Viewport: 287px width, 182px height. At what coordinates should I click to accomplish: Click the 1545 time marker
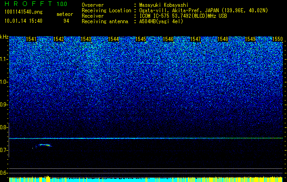141,39
